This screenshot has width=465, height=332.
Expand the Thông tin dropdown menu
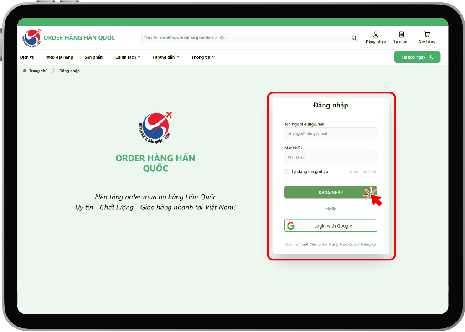point(203,57)
